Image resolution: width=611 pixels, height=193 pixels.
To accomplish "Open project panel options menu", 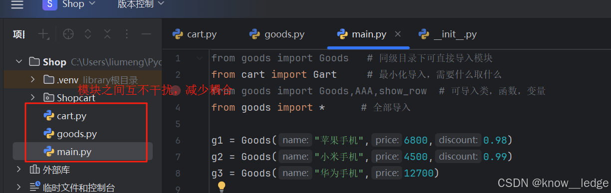I will pos(127,34).
